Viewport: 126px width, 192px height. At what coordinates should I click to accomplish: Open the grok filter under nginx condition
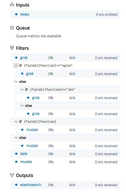30,74
